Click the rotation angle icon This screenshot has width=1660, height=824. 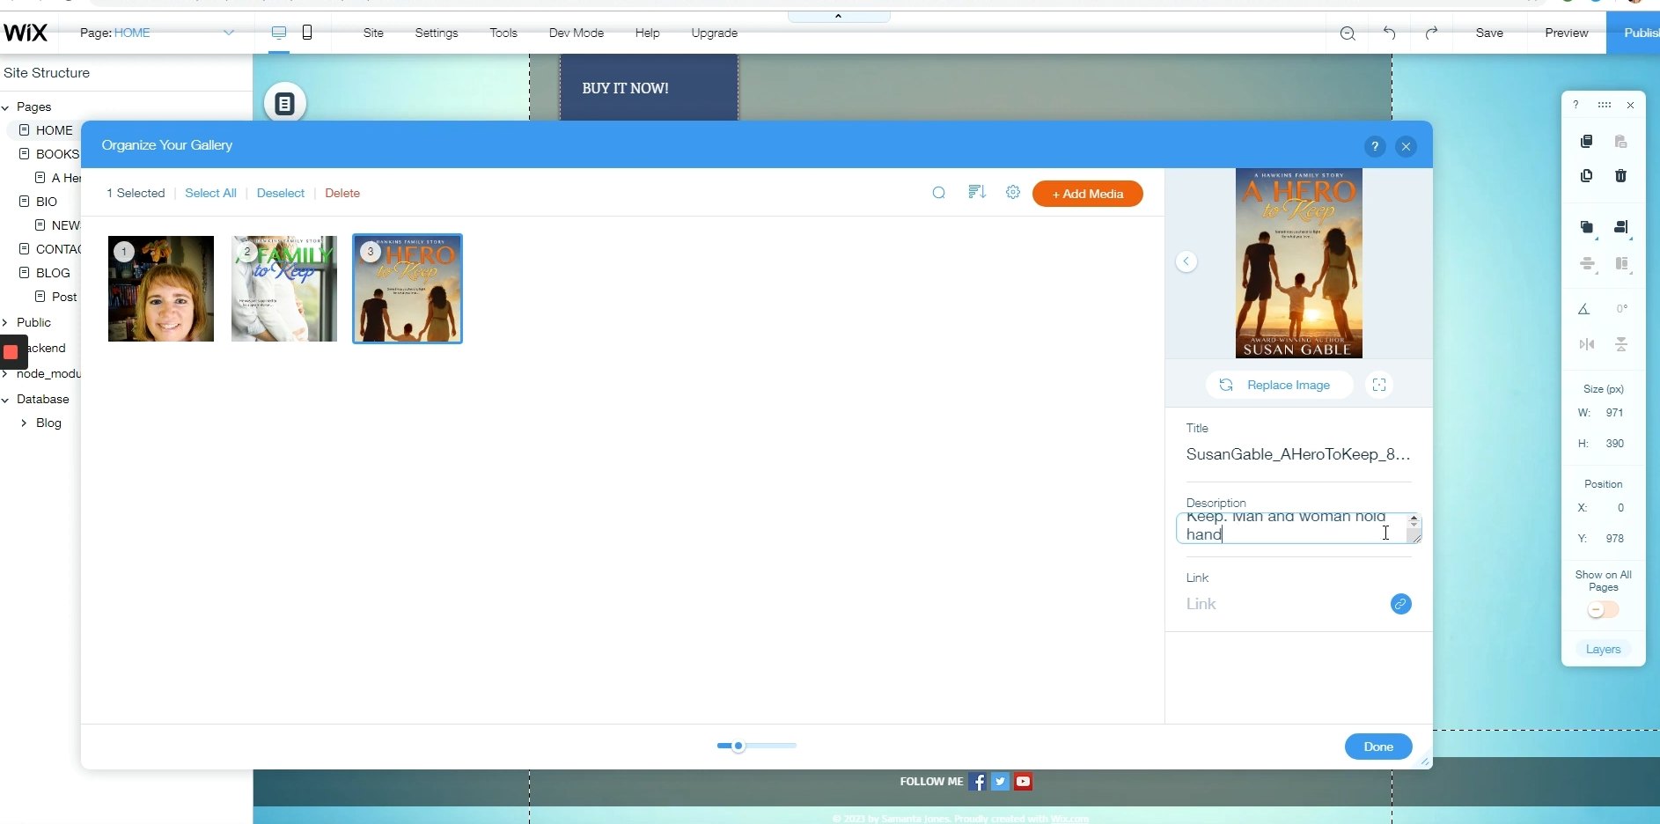[x=1583, y=309]
